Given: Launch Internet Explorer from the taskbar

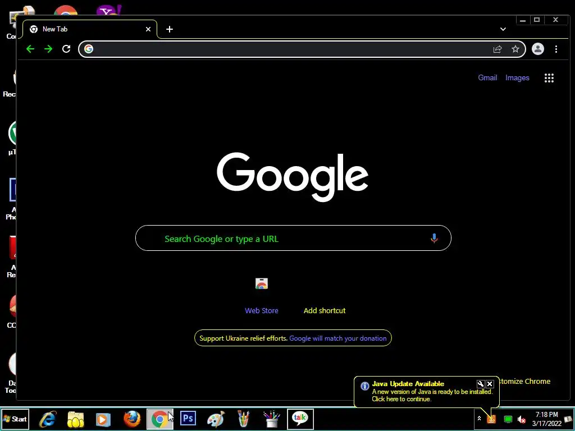Looking at the screenshot, I should 48,419.
